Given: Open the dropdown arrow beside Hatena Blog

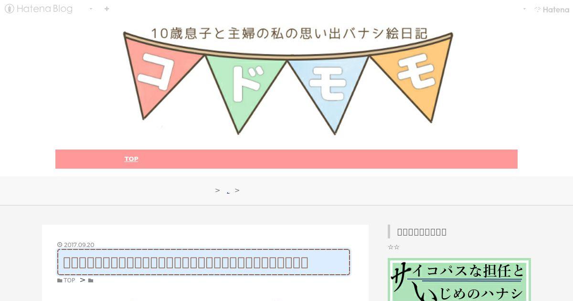Looking at the screenshot, I should (x=91, y=9).
